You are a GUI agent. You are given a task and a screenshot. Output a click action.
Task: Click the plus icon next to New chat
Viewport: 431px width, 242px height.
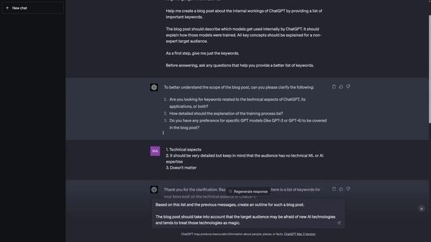pos(7,8)
